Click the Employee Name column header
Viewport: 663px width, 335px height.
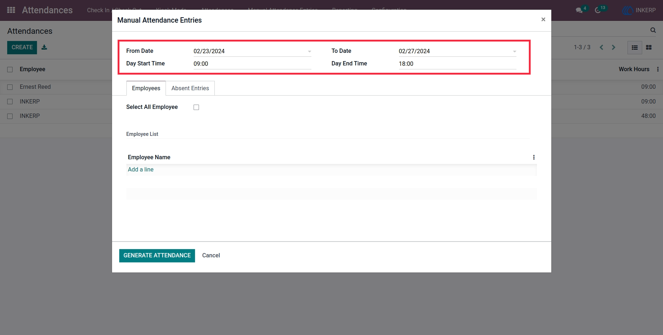pyautogui.click(x=149, y=157)
